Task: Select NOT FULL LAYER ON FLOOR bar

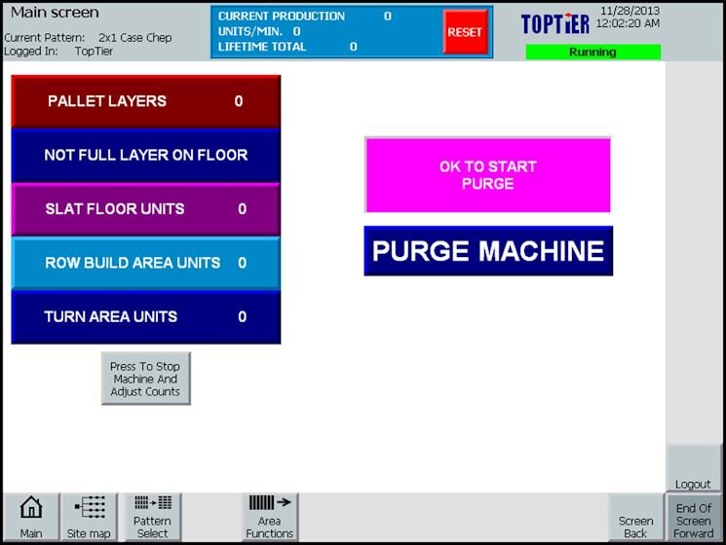Action: point(145,156)
